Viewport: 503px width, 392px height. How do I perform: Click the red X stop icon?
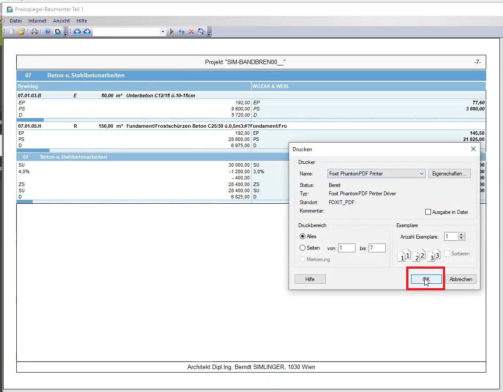[x=191, y=32]
